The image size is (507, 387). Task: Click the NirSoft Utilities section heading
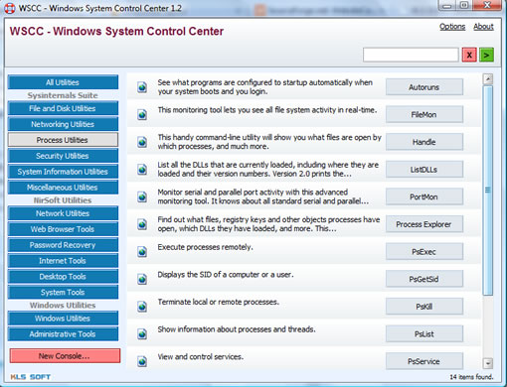(63, 200)
